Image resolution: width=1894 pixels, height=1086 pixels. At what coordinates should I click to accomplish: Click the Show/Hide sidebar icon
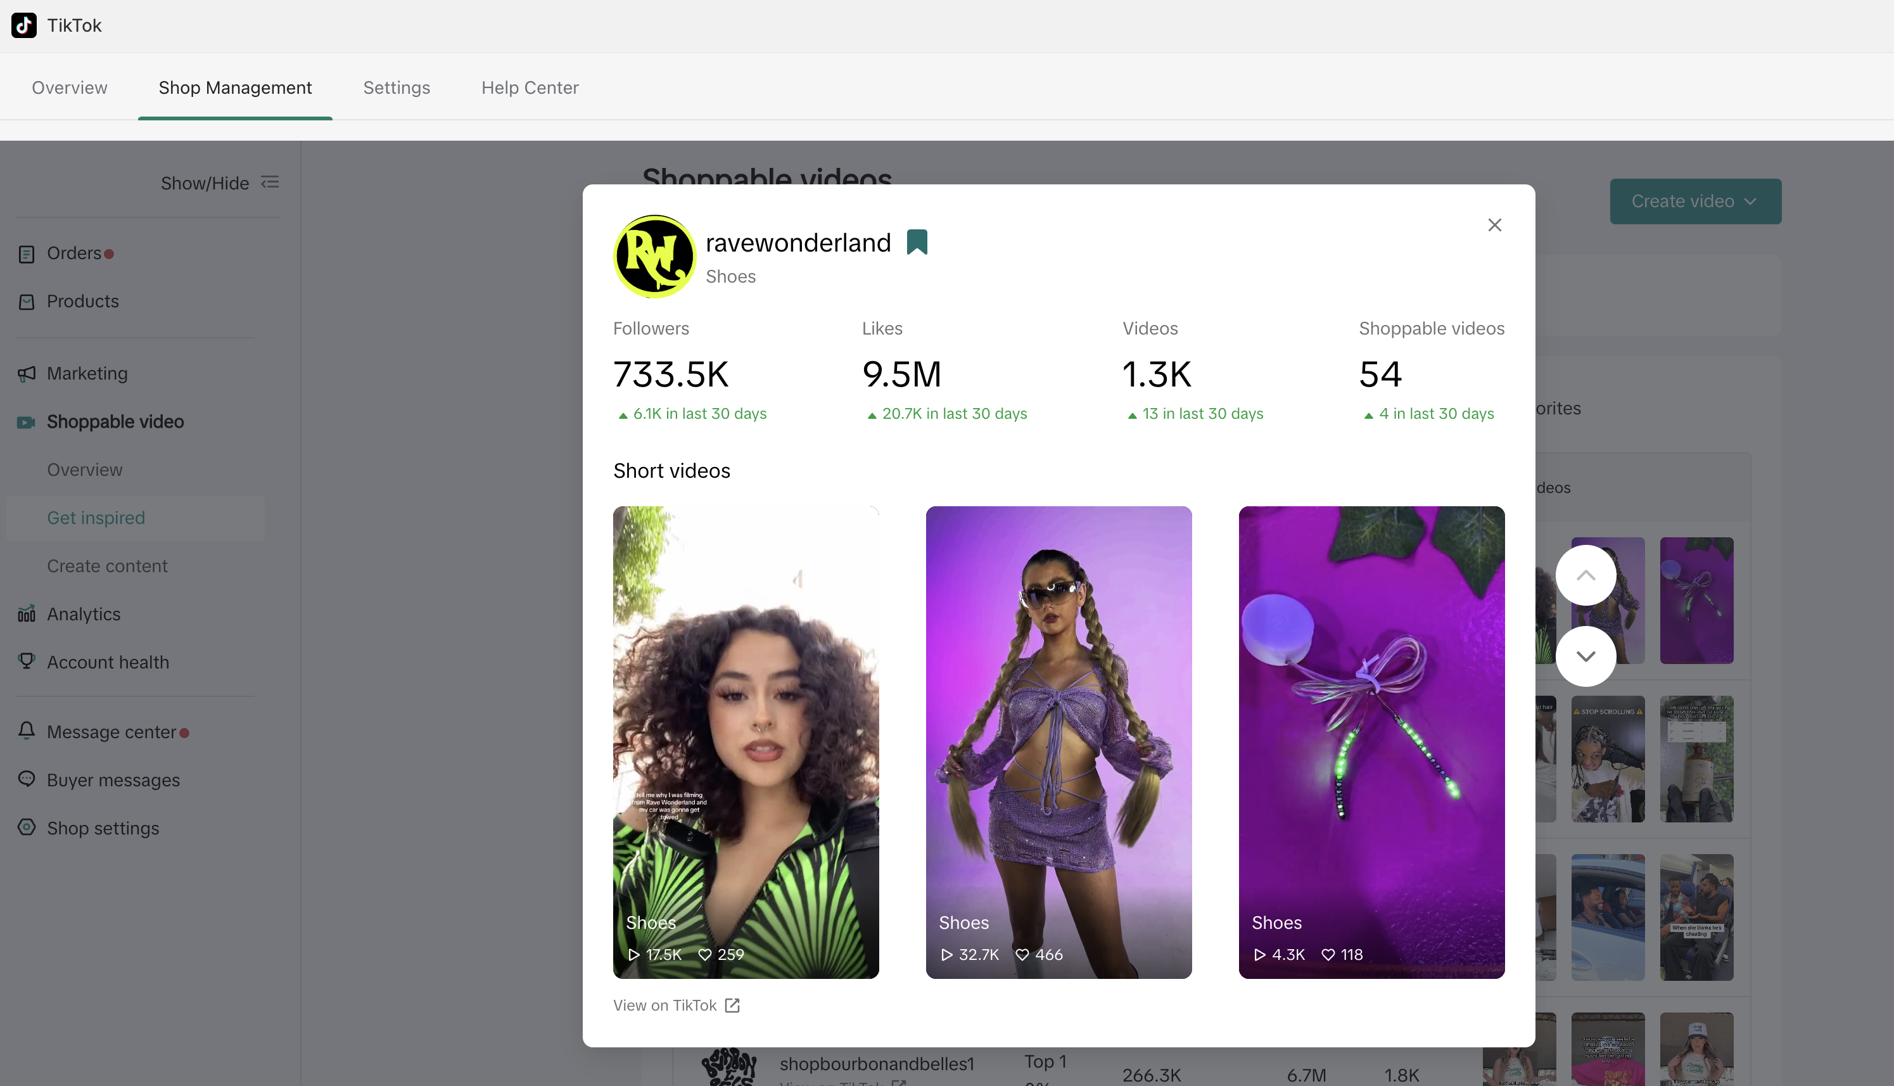pos(270,182)
